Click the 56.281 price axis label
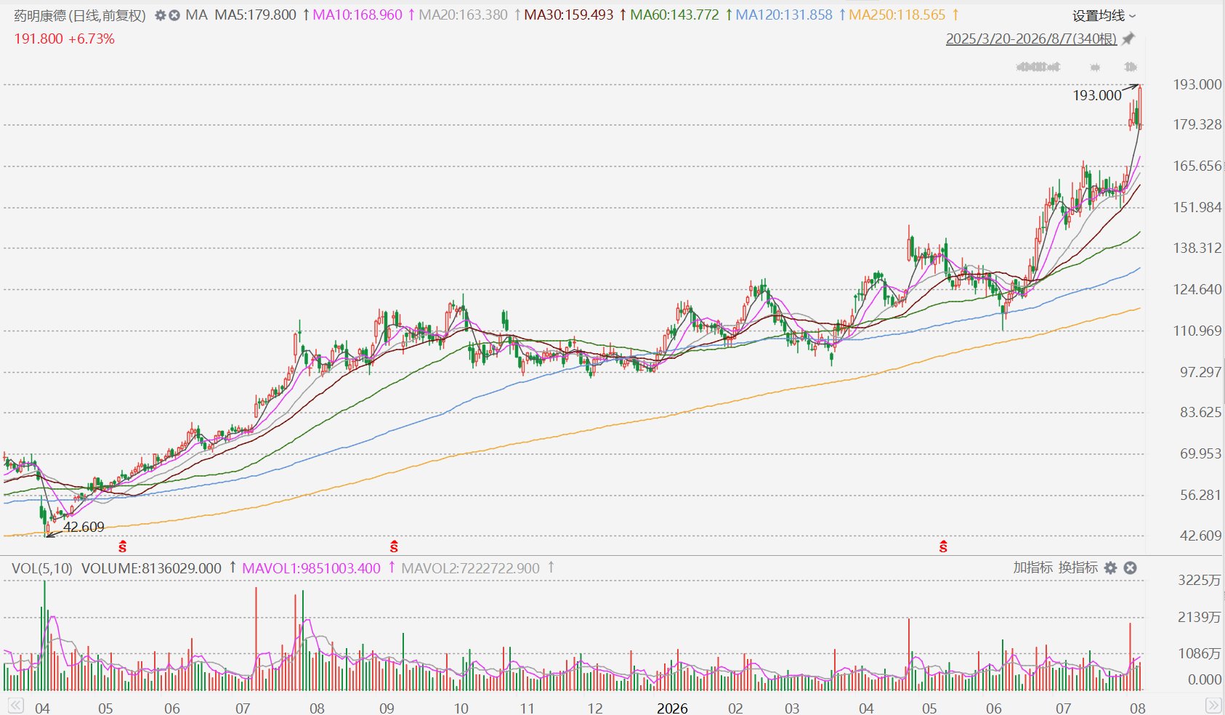Image resolution: width=1225 pixels, height=715 pixels. (x=1201, y=495)
